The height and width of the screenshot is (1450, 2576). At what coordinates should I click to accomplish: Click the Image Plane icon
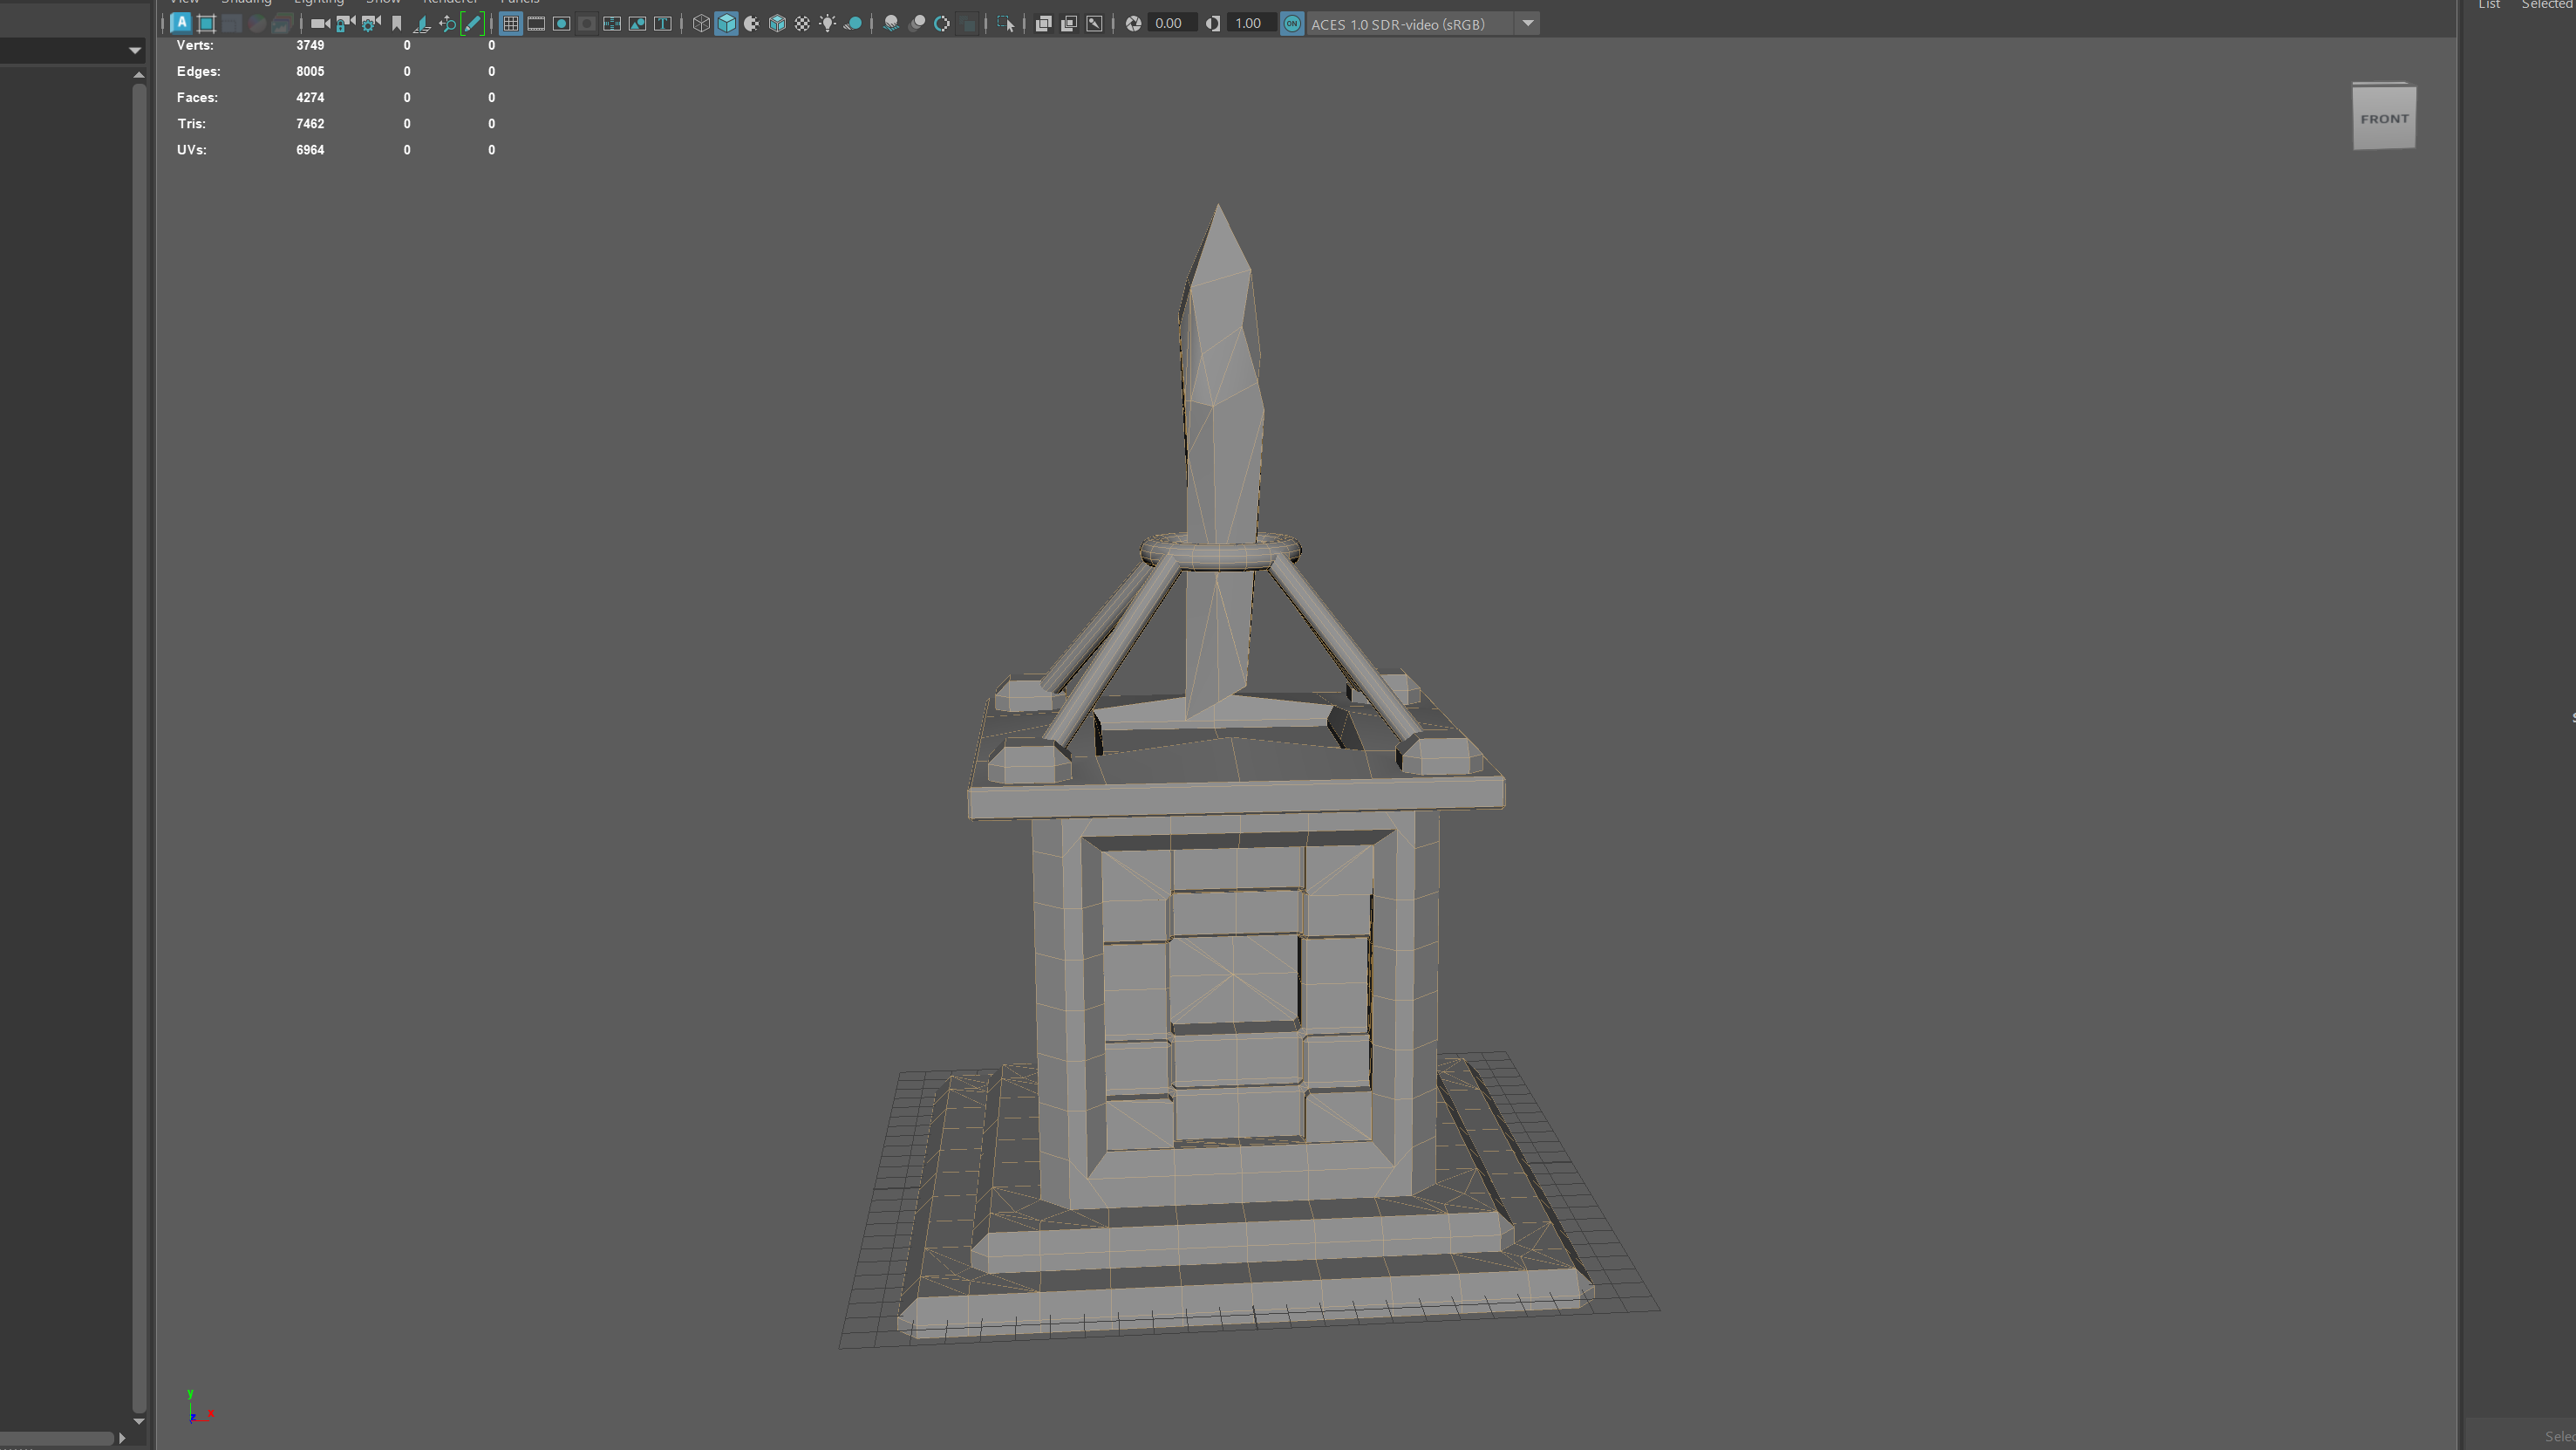422,23
